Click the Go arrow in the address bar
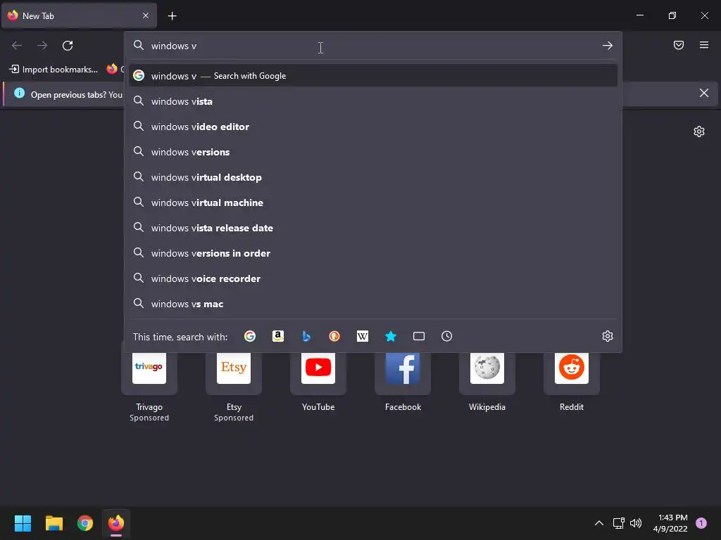 608,46
